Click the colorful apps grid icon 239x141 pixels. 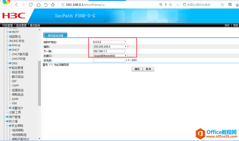point(229,5)
